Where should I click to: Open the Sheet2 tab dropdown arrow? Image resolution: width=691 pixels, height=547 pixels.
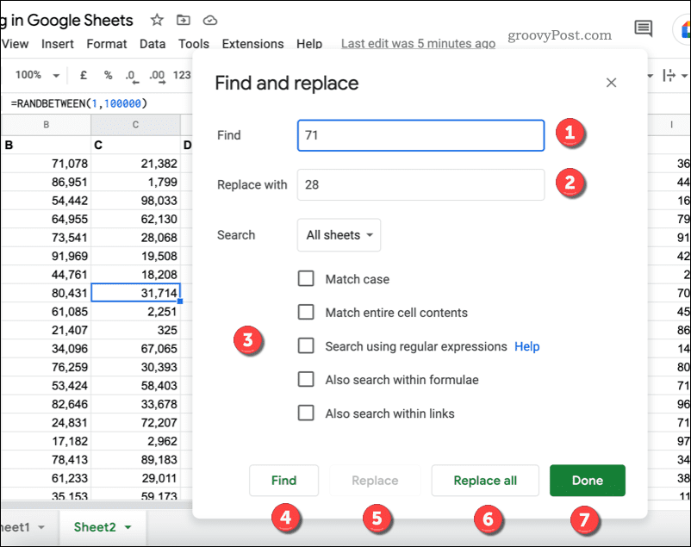[128, 527]
